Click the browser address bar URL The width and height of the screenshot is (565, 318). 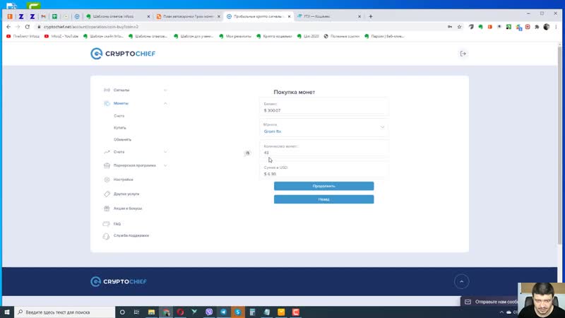(x=91, y=27)
